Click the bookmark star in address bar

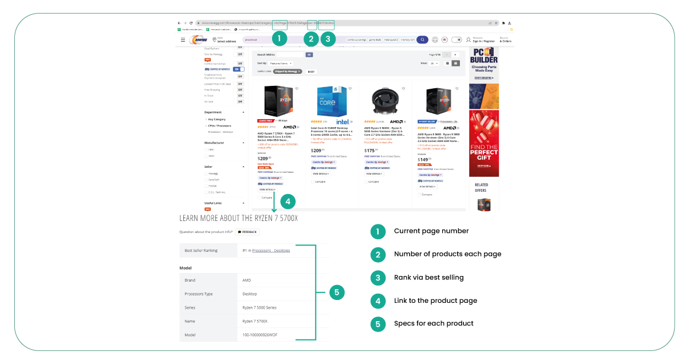(496, 23)
